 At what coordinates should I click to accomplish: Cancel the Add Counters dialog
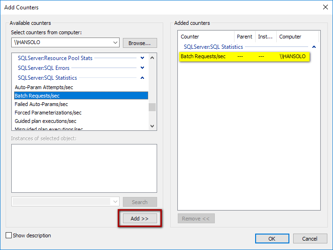tap(310, 238)
